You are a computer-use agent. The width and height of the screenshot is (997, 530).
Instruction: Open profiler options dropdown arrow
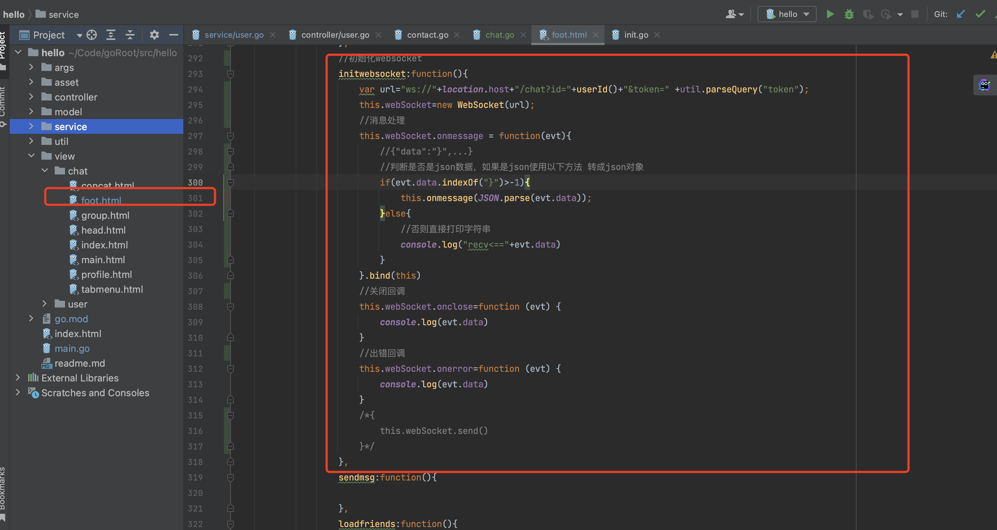point(900,15)
